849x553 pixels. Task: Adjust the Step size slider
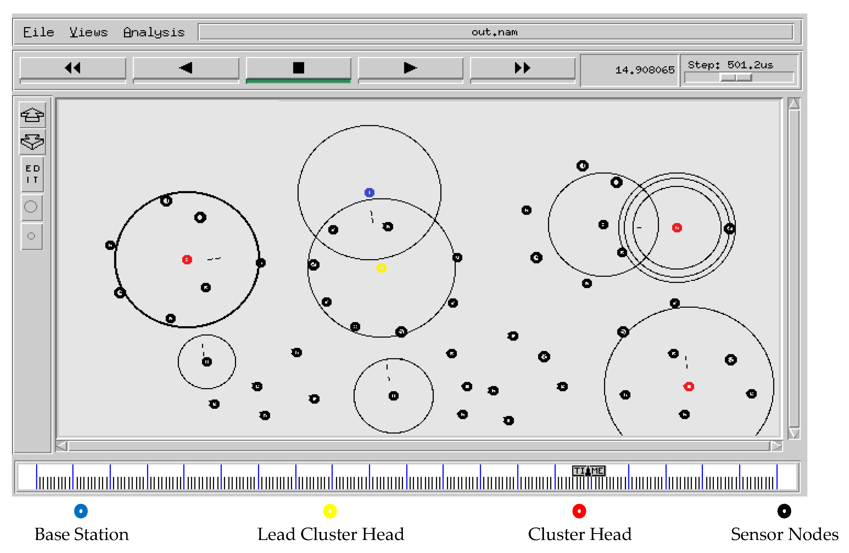[x=736, y=77]
